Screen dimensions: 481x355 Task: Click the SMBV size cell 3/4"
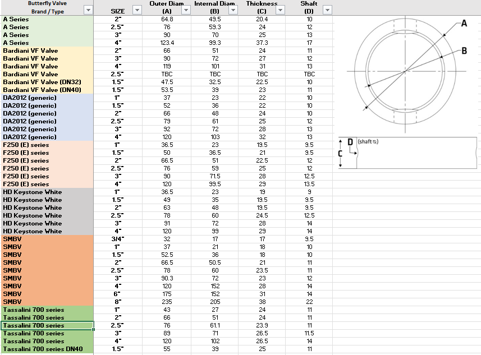[x=118, y=239]
